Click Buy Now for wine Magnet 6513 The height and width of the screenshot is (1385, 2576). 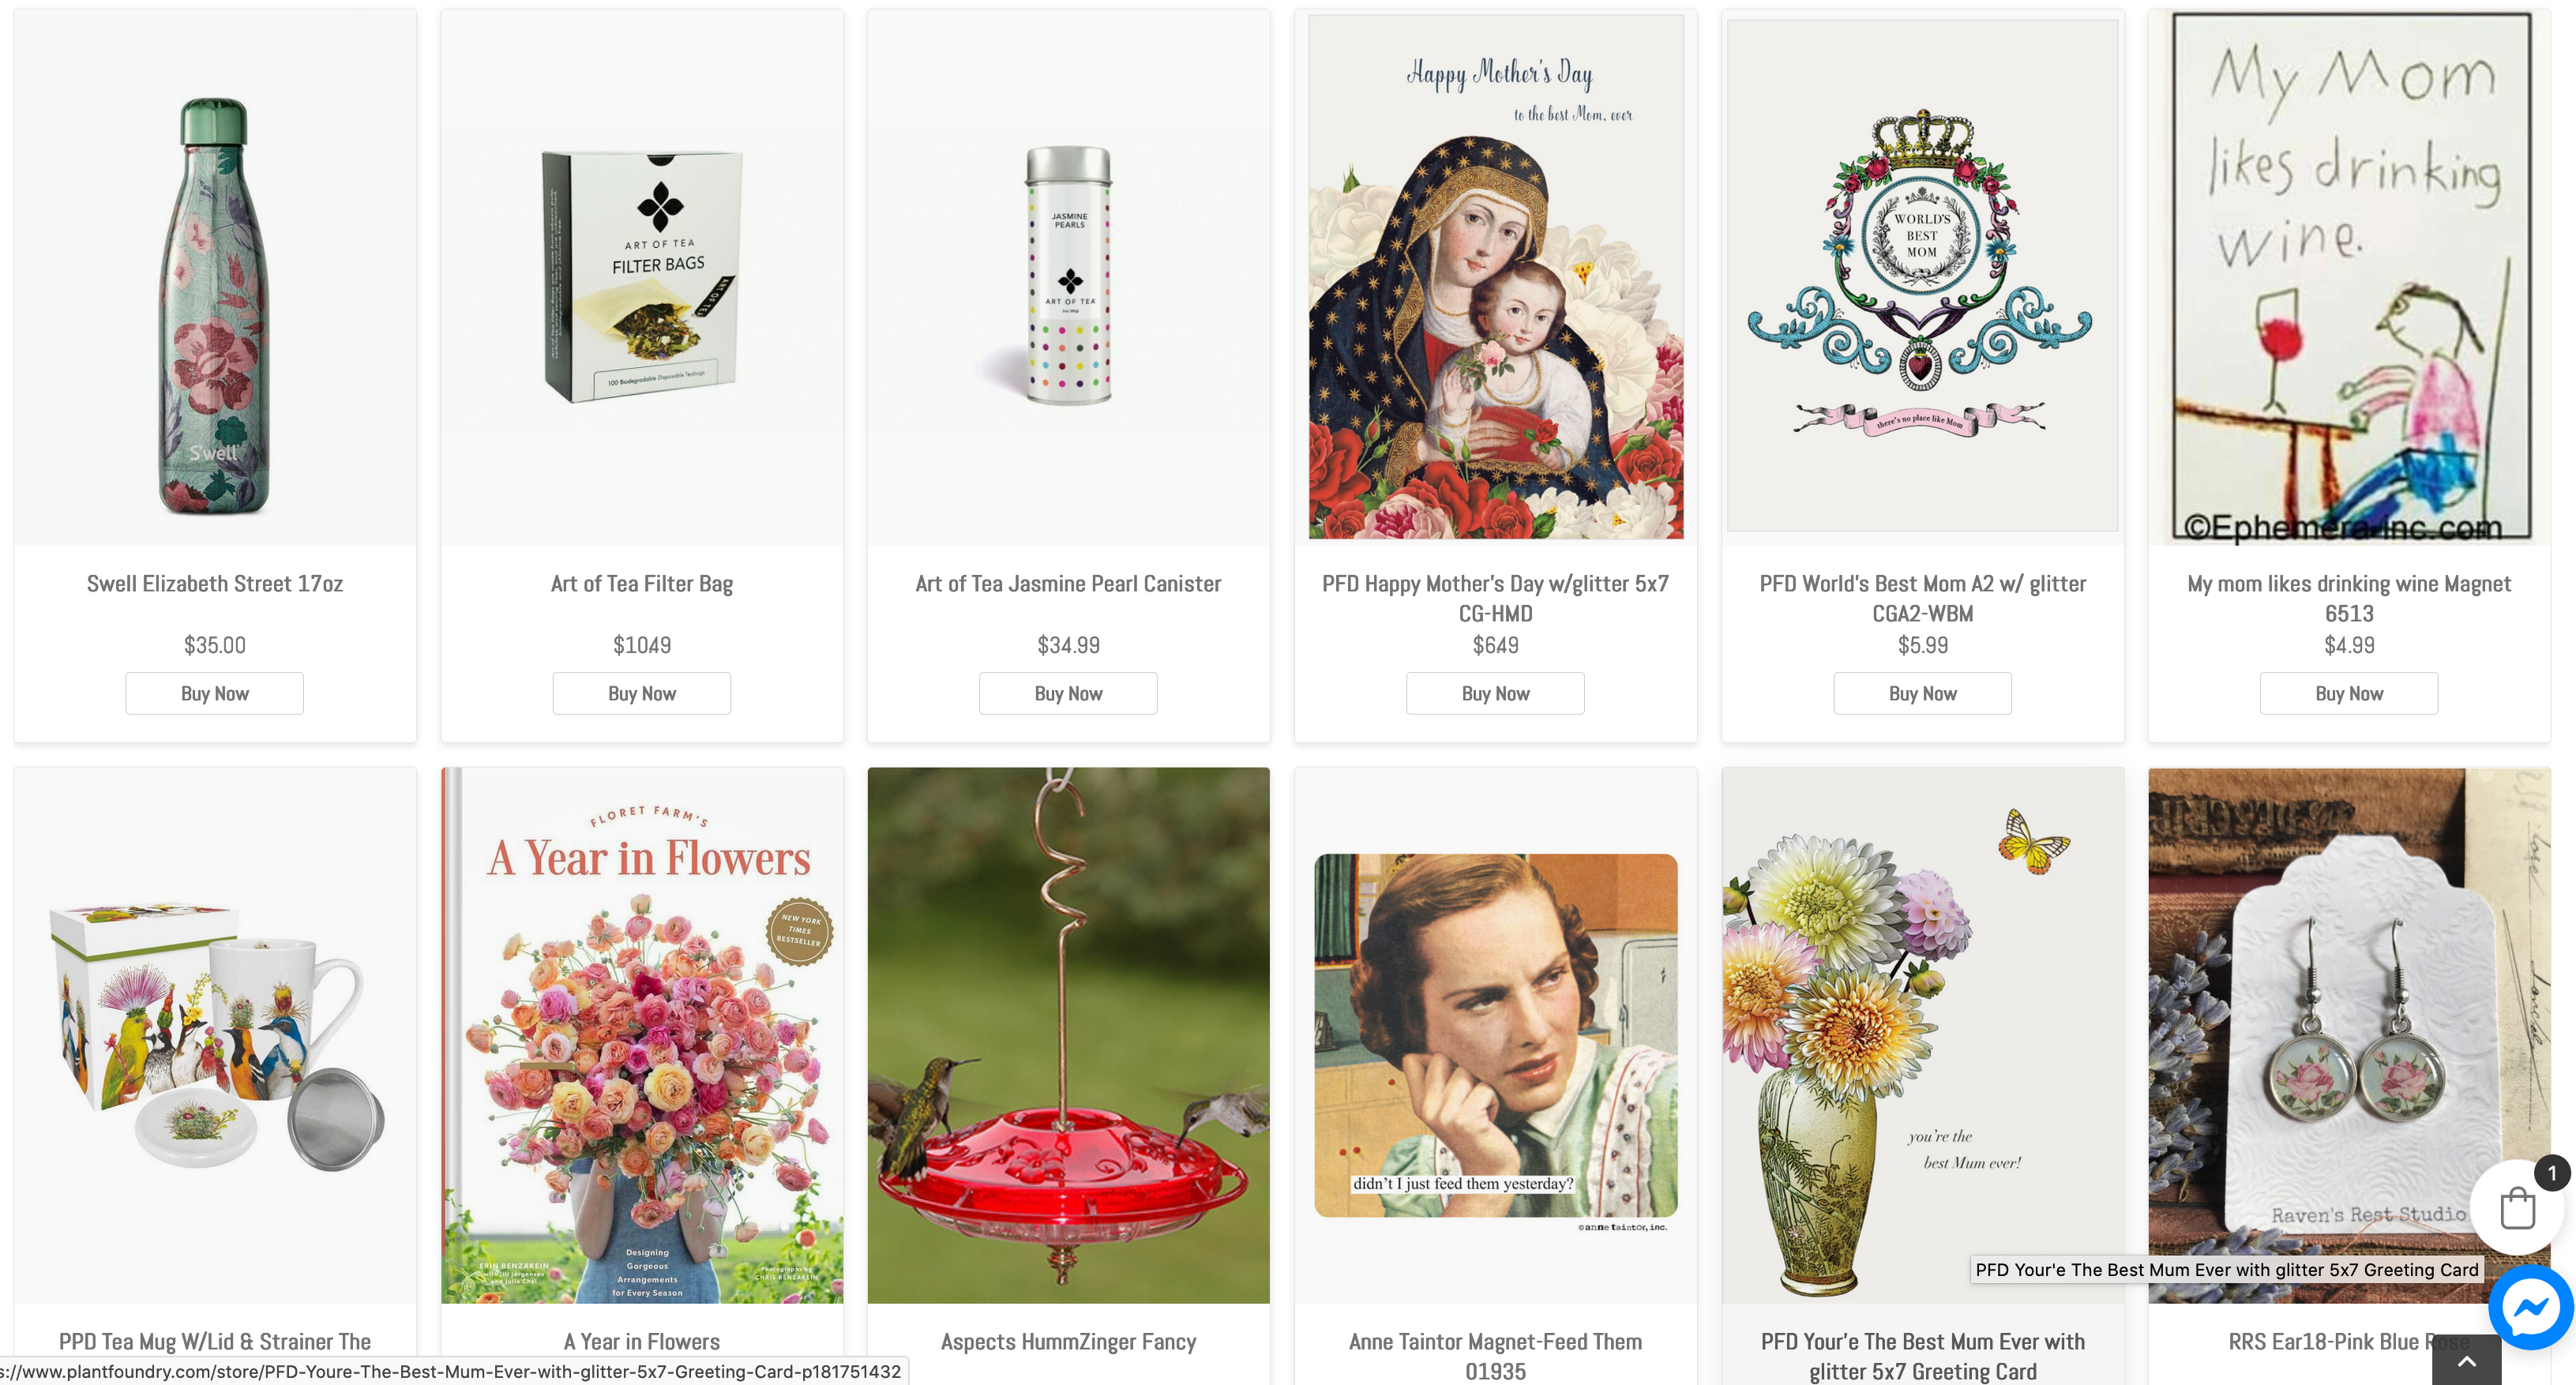pos(2349,693)
